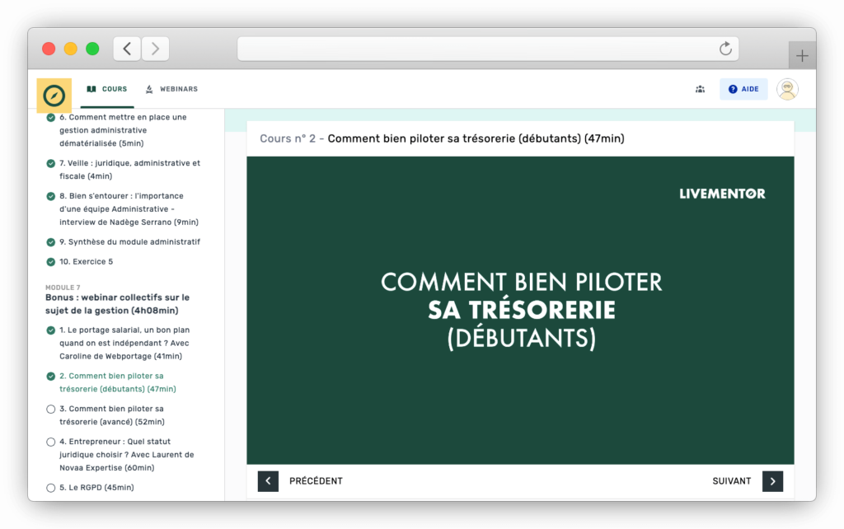Image resolution: width=844 pixels, height=529 pixels.
Task: Click the campfire icon beside WEBINARS
Action: pos(149,89)
